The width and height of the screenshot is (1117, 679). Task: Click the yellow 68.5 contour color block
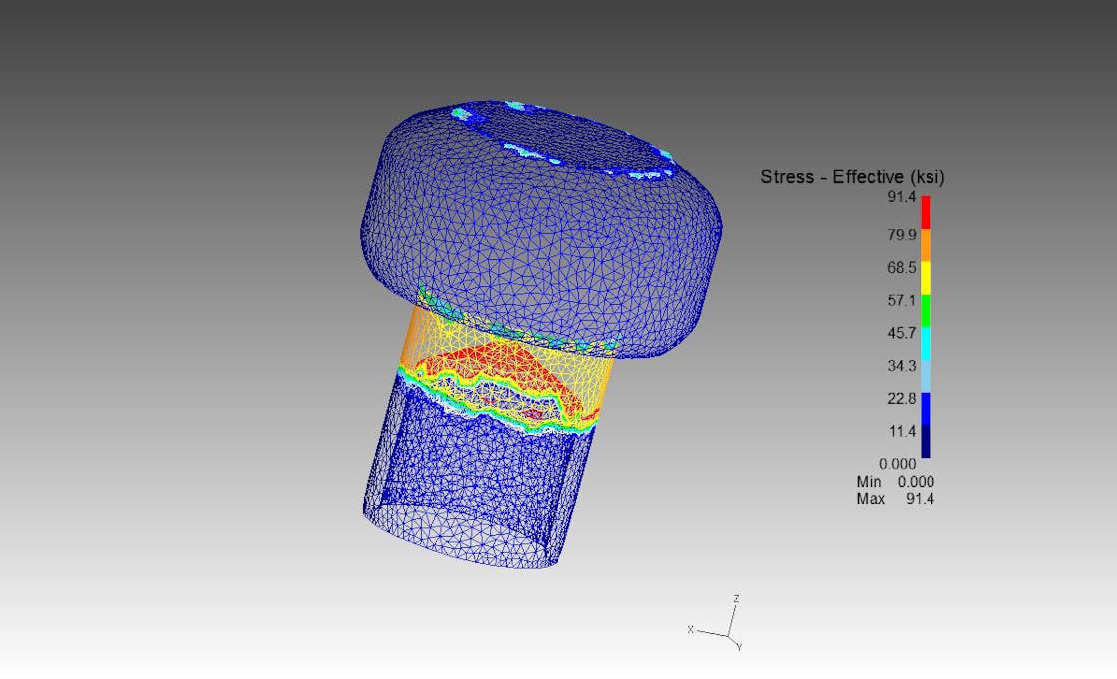pos(924,276)
